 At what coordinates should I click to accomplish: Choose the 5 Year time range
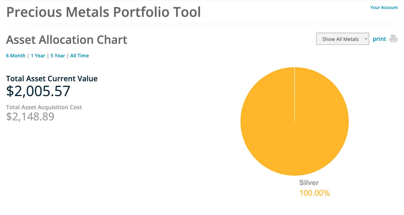tap(58, 56)
